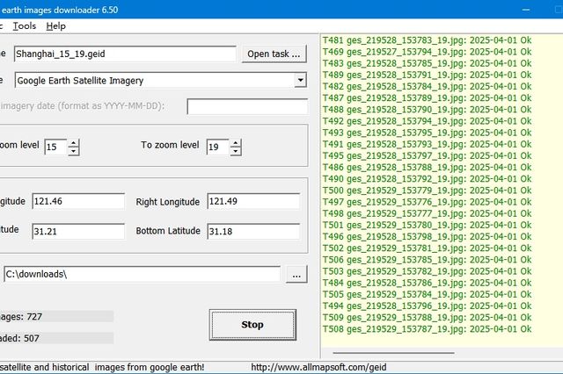Select log line T484 ges_219528_153786_19.jpg
Viewport: 563px width, 374px height.
pyautogui.click(x=427, y=283)
